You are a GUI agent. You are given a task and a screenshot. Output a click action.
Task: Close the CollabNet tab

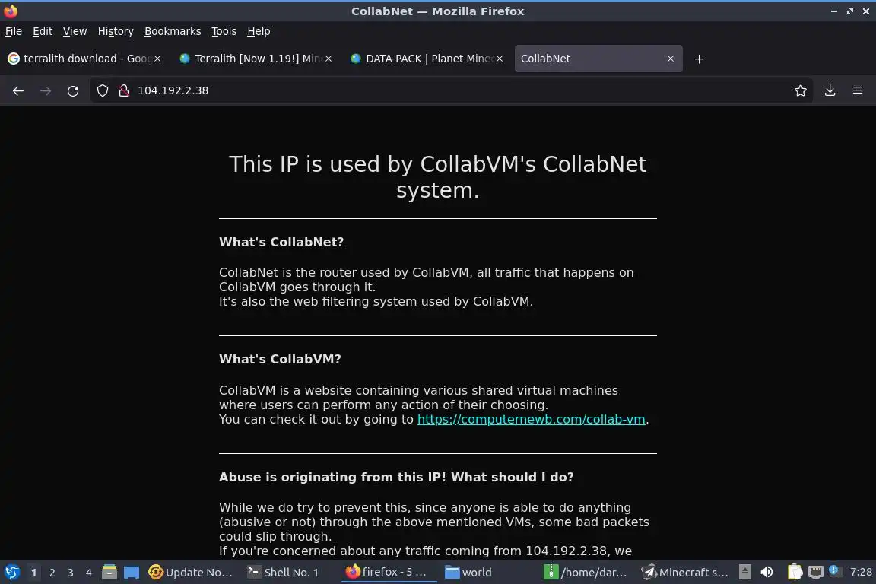click(671, 59)
